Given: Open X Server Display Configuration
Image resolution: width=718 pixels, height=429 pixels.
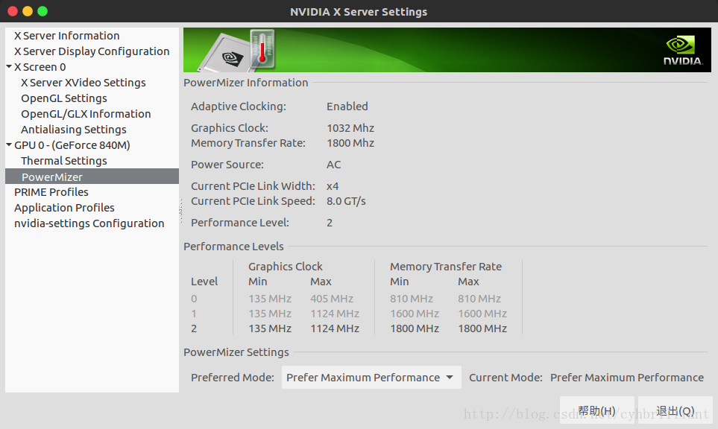Looking at the screenshot, I should coord(92,51).
